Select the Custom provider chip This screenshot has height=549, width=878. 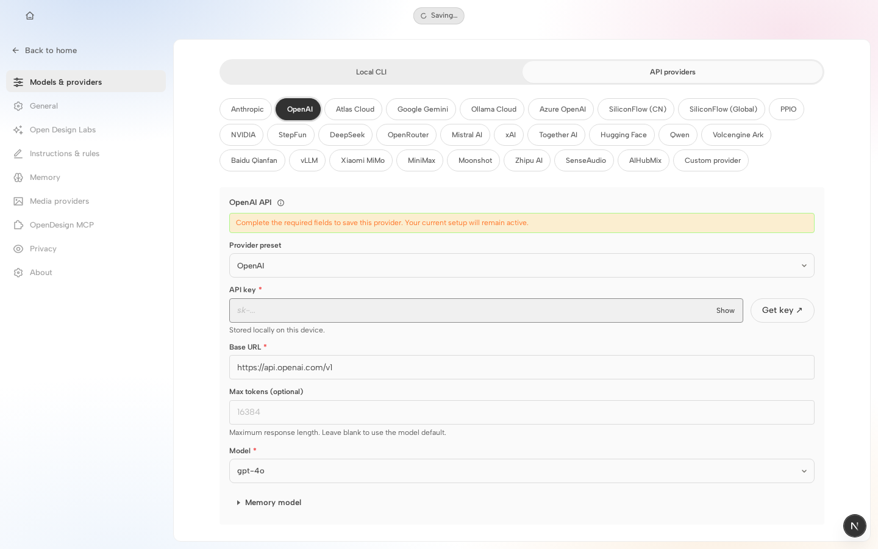(711, 160)
